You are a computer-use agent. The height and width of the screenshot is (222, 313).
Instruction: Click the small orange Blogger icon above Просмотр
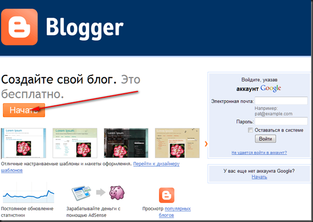[167, 195]
